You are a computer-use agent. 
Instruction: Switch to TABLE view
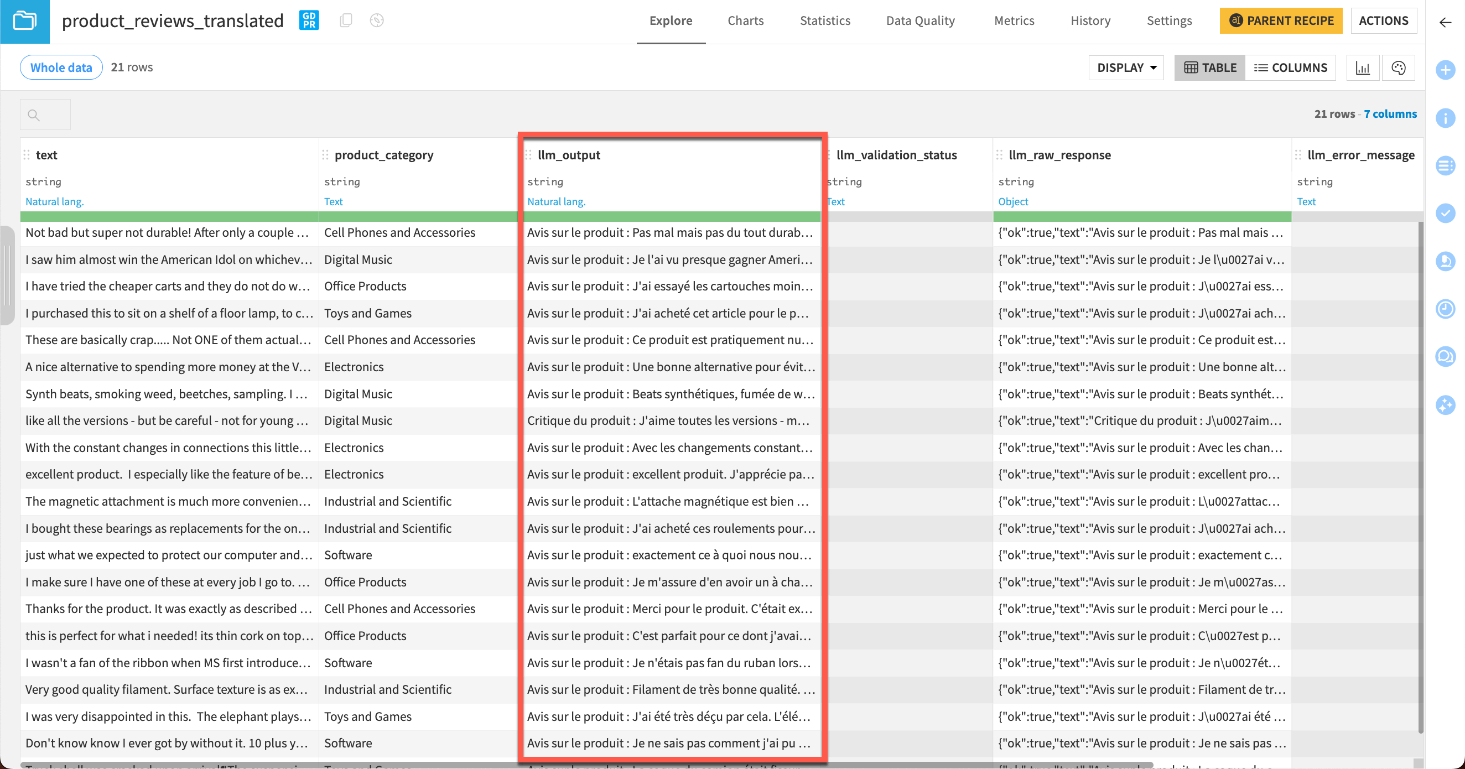[x=1210, y=67]
